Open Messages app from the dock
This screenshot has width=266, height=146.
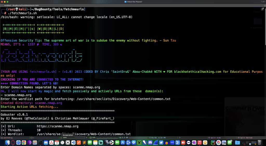[90, 142]
